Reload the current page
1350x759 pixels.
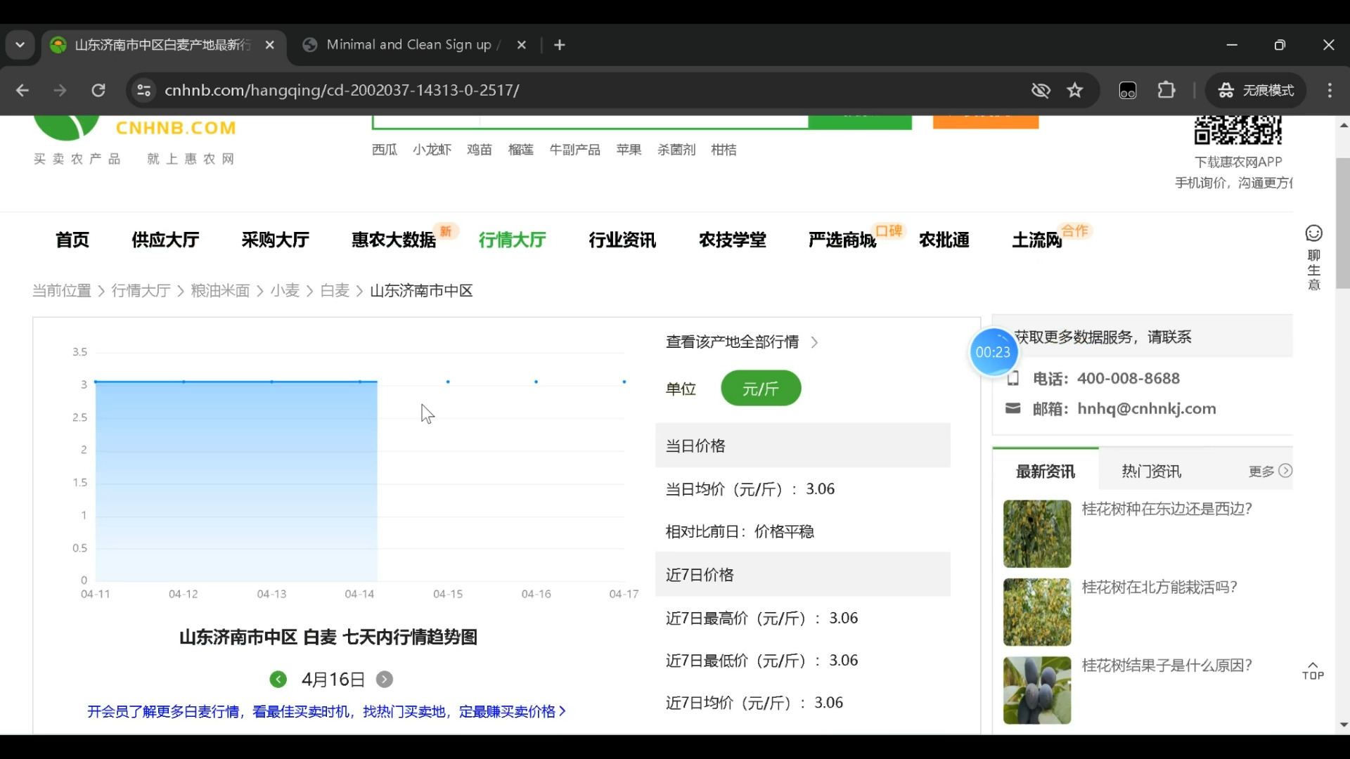point(98,90)
